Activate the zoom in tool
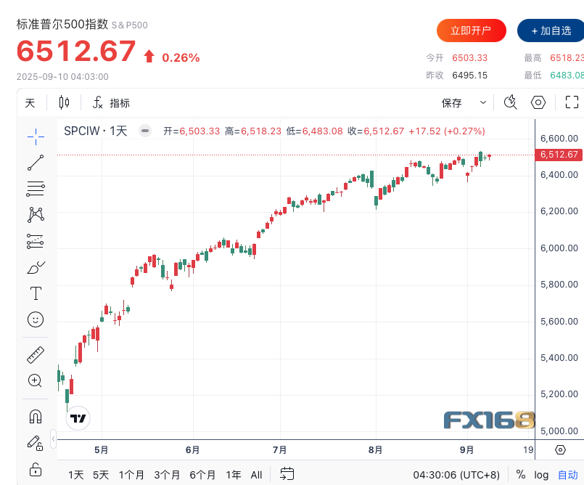Image resolution: width=584 pixels, height=485 pixels. click(35, 380)
